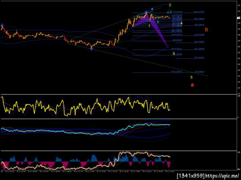Select the yellow wave label 3
The width and height of the screenshot is (241, 180).
point(174,53)
